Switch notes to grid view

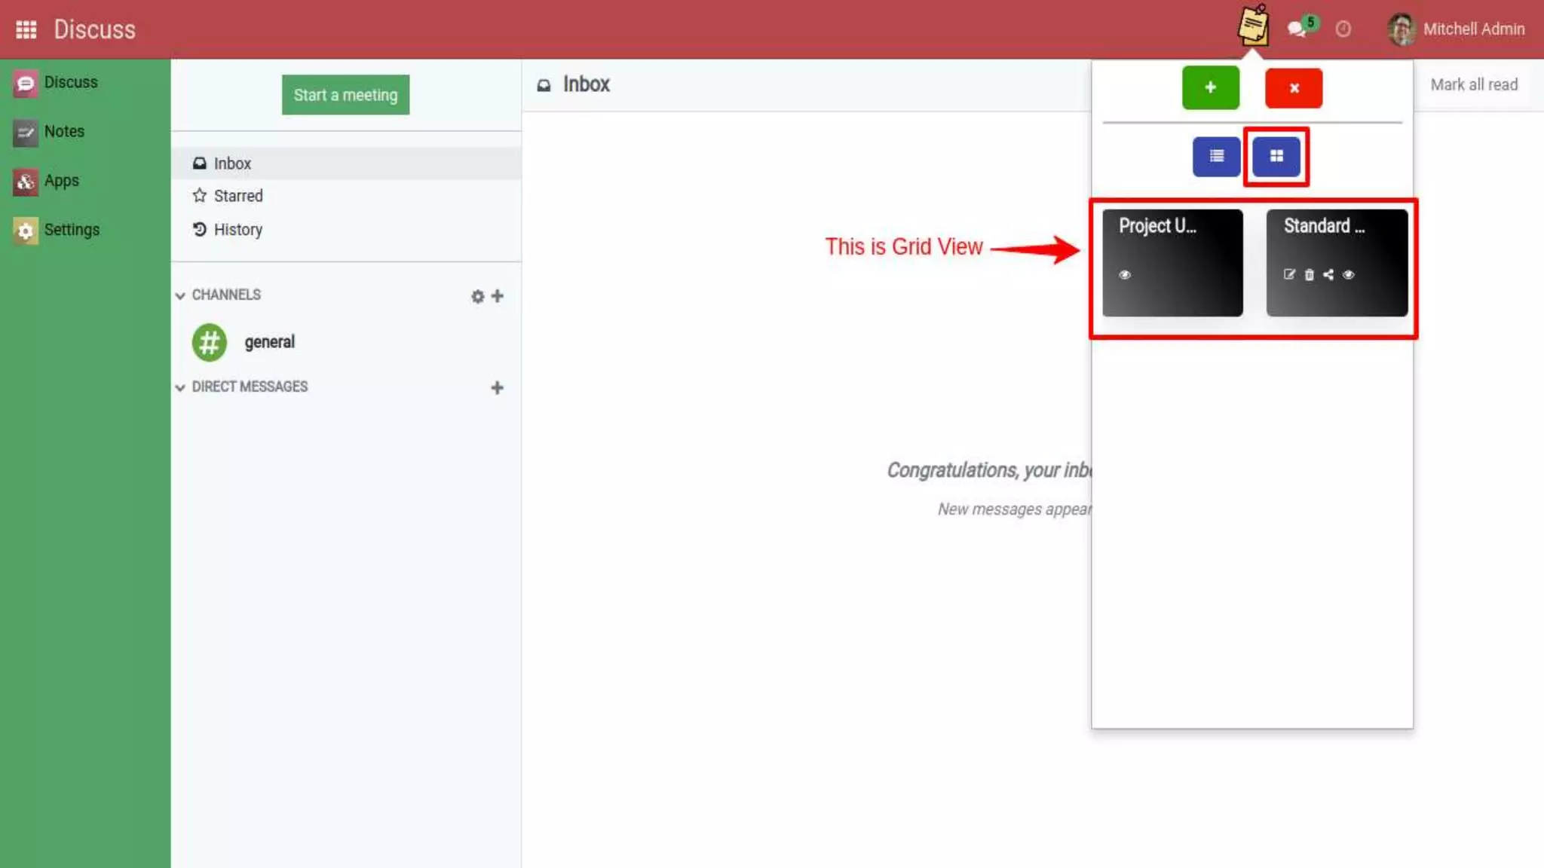click(1276, 156)
